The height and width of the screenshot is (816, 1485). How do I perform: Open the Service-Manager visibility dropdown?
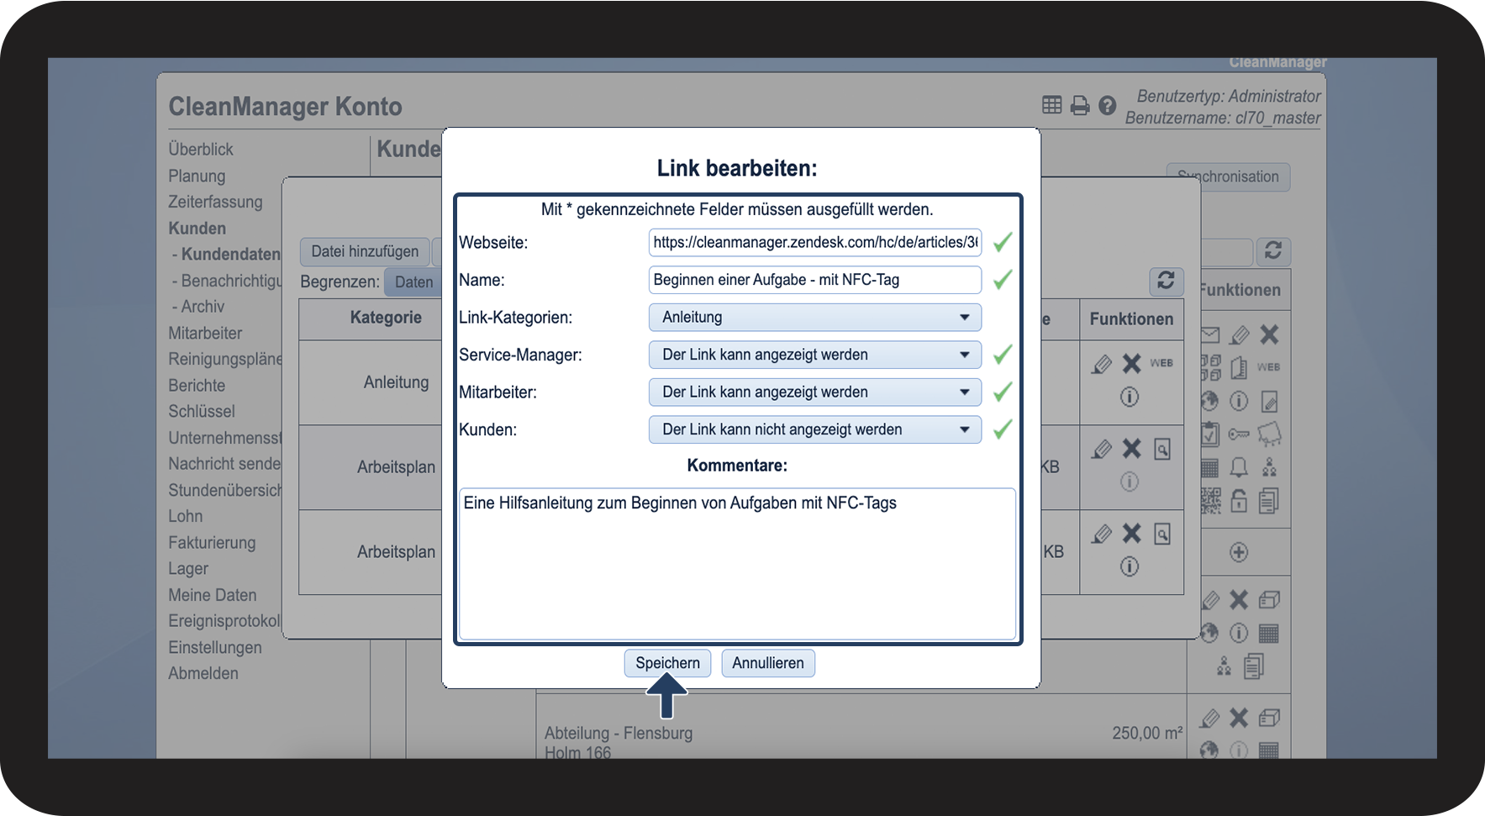point(815,355)
